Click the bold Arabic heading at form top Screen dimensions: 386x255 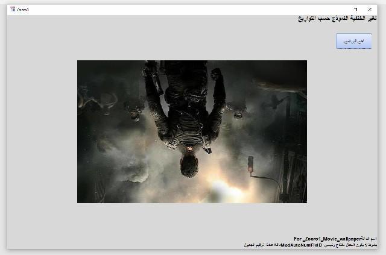(337, 19)
